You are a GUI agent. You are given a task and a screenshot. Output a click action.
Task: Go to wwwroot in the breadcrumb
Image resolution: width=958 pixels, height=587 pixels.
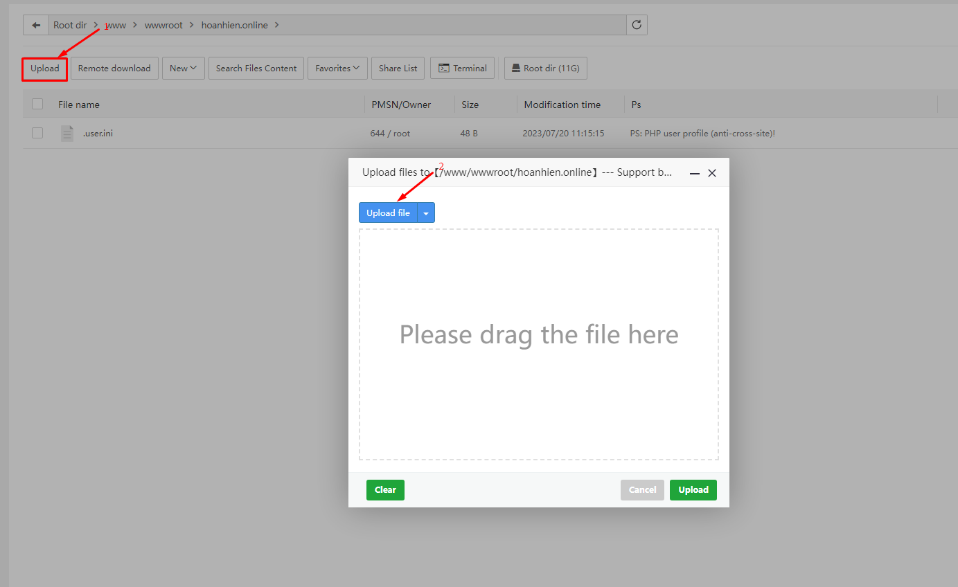click(163, 25)
